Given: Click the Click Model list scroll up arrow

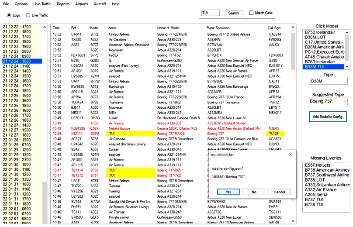Looking at the screenshot, I should [347, 33].
